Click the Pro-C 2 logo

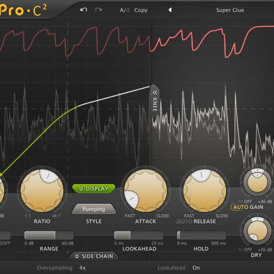point(24,11)
